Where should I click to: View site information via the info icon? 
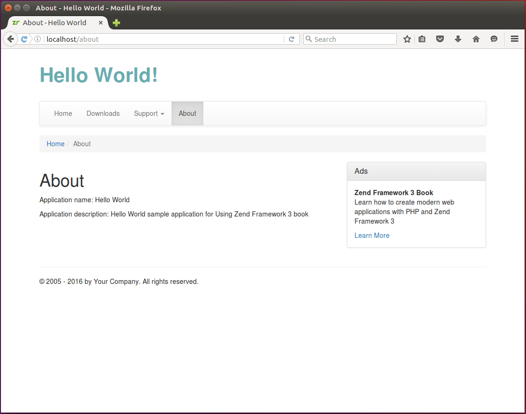37,39
